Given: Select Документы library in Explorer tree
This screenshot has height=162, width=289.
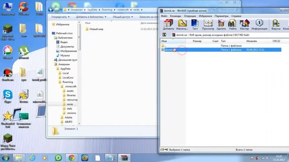Looking at the screenshot, I should pos(65,46).
